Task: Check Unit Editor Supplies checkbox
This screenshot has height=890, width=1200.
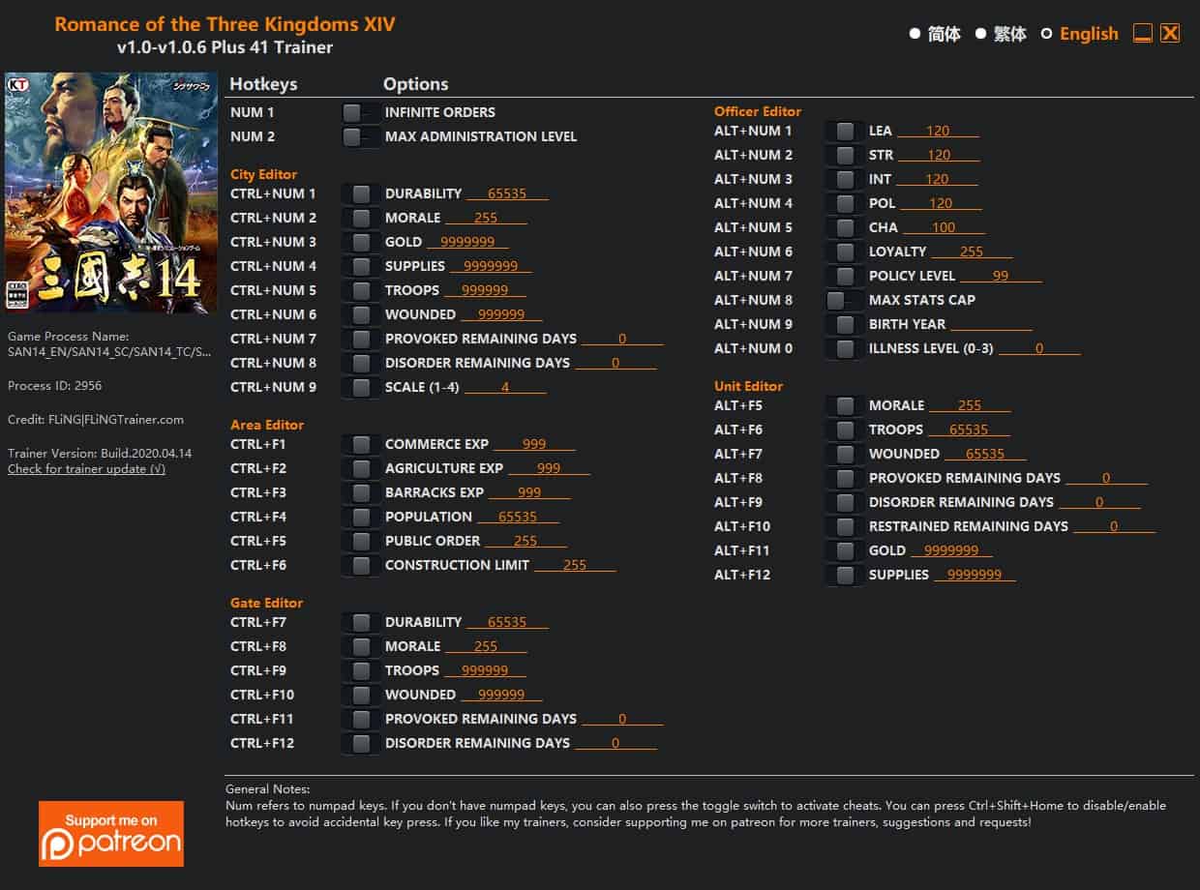Action: coord(845,575)
